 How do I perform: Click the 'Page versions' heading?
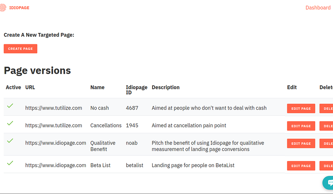37,70
